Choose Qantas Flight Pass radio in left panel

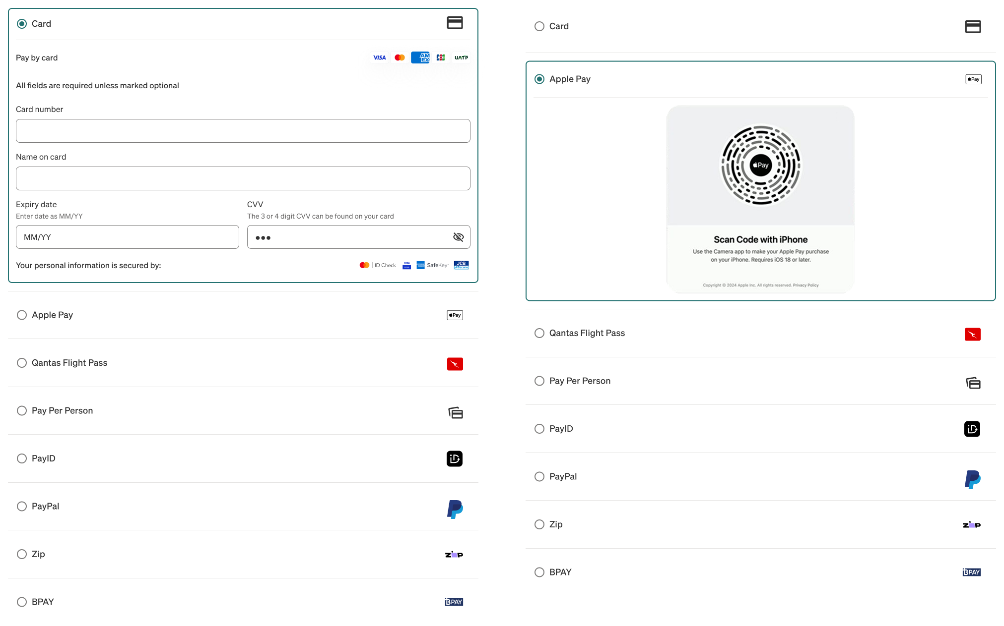[22, 363]
